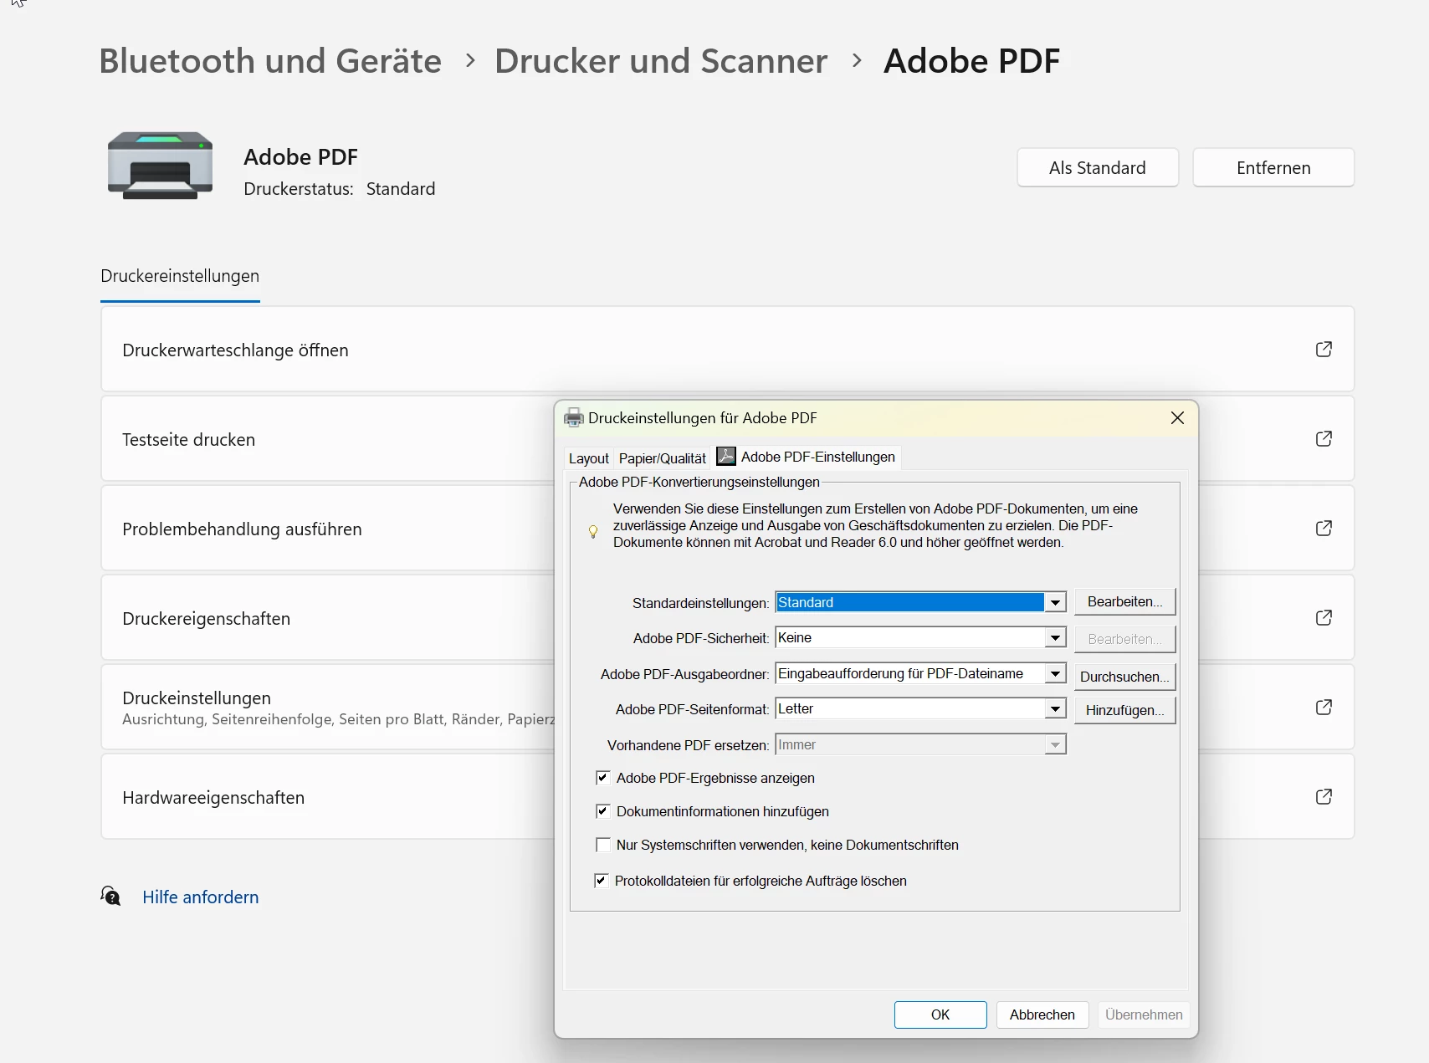Expand the Adobe PDF-Seitenformat Letter dropdown

tap(1056, 709)
